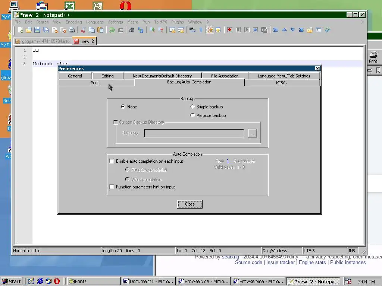Open Language Menu/Tab Settings tab
The width and height of the screenshot is (382, 286).
coord(284,76)
